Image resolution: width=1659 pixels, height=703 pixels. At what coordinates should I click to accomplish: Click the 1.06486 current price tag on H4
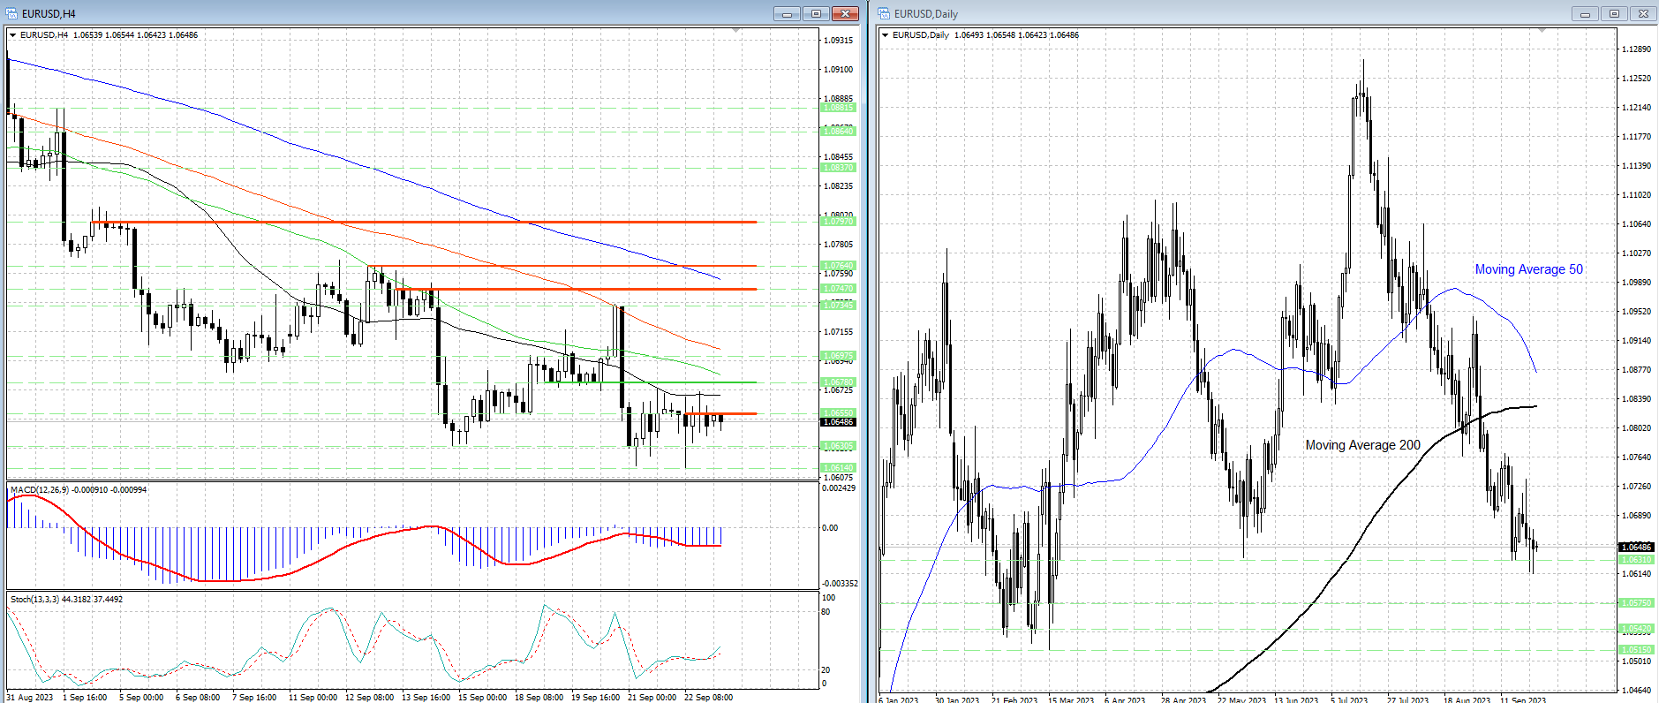(838, 422)
